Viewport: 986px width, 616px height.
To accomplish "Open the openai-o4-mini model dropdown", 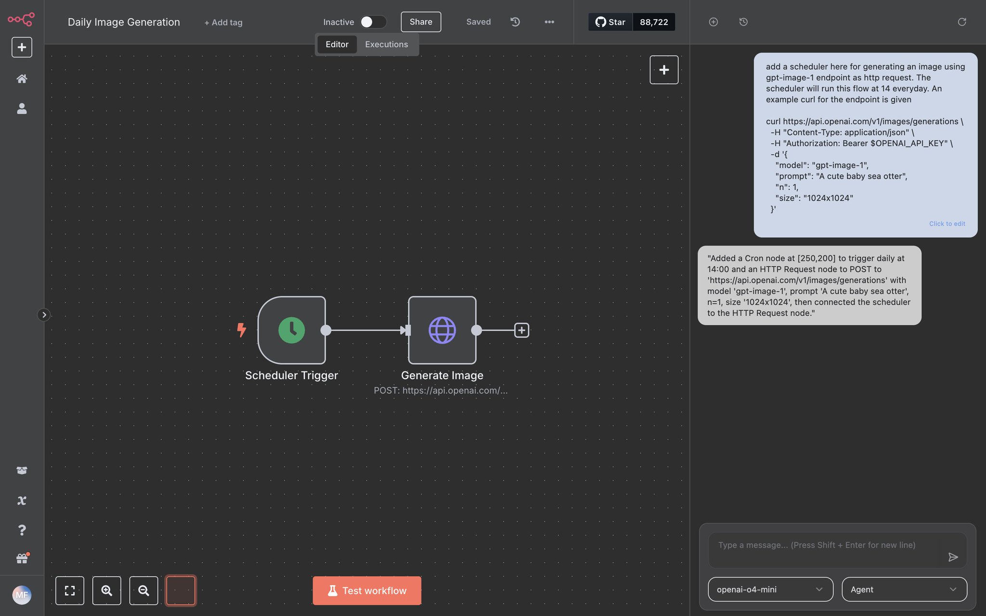I will click(770, 590).
